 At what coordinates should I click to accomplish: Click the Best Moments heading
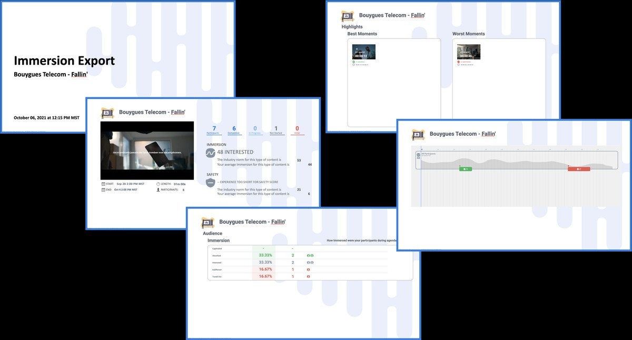pyautogui.click(x=362, y=34)
